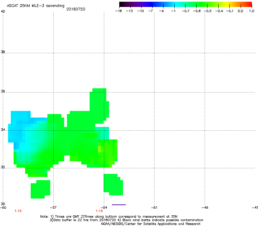The image size is (258, 226).
Task: Click the date label 20160720 in title
Action: point(76,9)
